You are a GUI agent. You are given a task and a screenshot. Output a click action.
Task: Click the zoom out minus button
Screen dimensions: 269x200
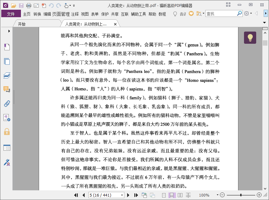click(222, 195)
